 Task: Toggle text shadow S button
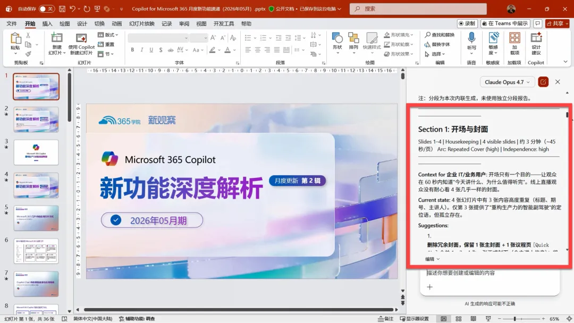click(x=161, y=50)
